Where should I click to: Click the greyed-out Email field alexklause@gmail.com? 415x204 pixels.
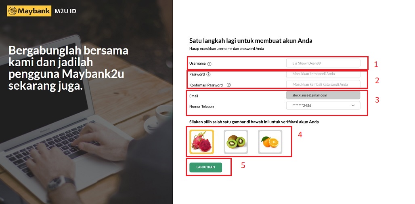(323, 95)
